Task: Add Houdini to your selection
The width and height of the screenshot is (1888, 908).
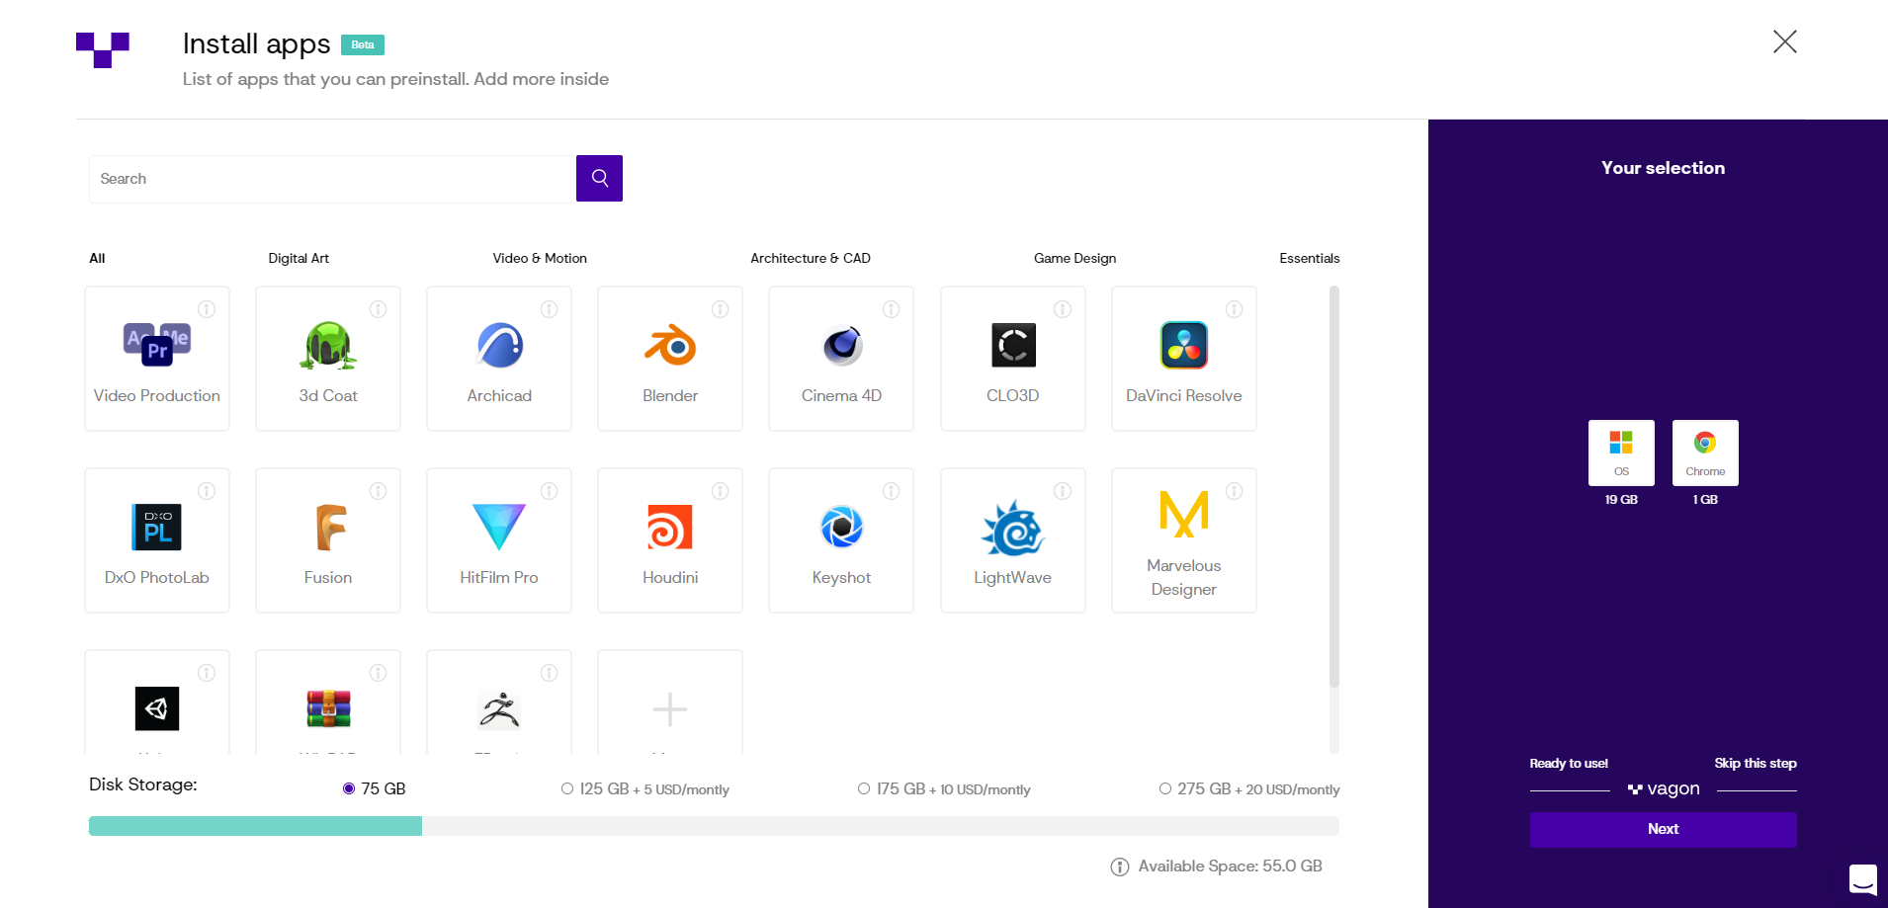Action: tap(670, 540)
